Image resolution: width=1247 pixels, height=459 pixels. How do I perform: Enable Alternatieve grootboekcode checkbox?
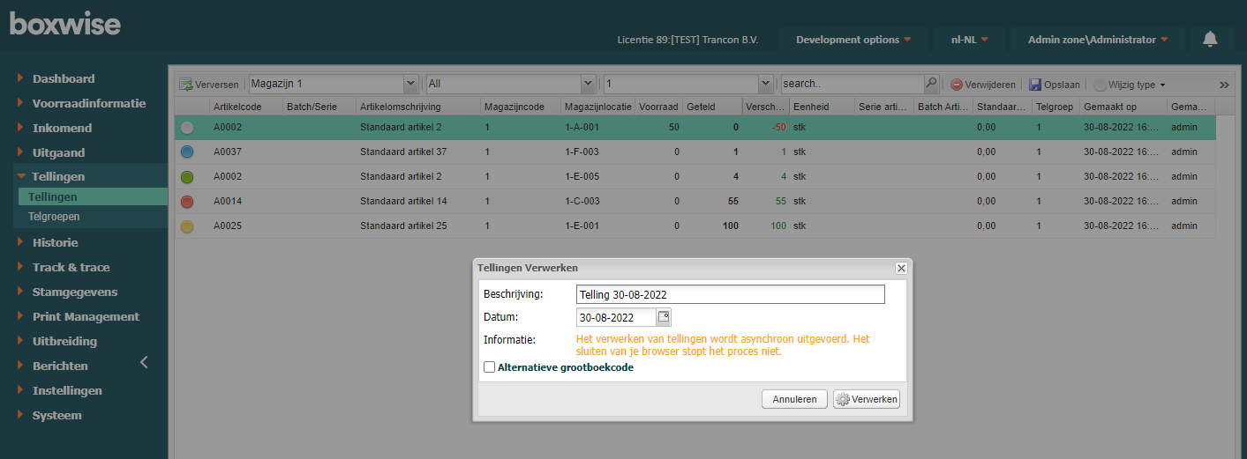coord(490,367)
